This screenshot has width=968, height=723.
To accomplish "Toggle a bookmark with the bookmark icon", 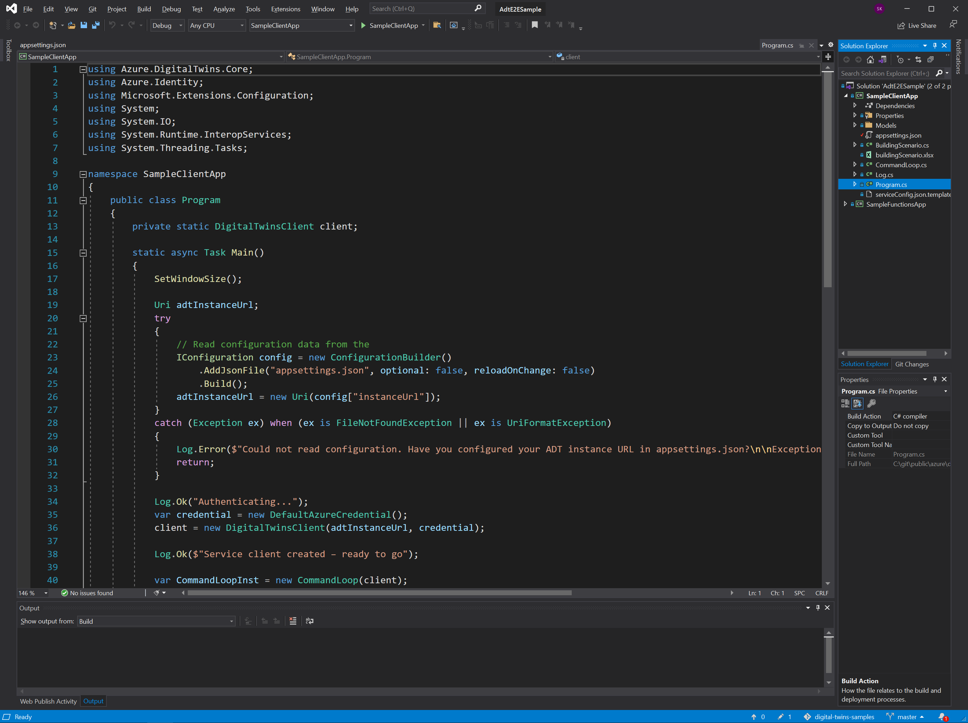I will 534,25.
